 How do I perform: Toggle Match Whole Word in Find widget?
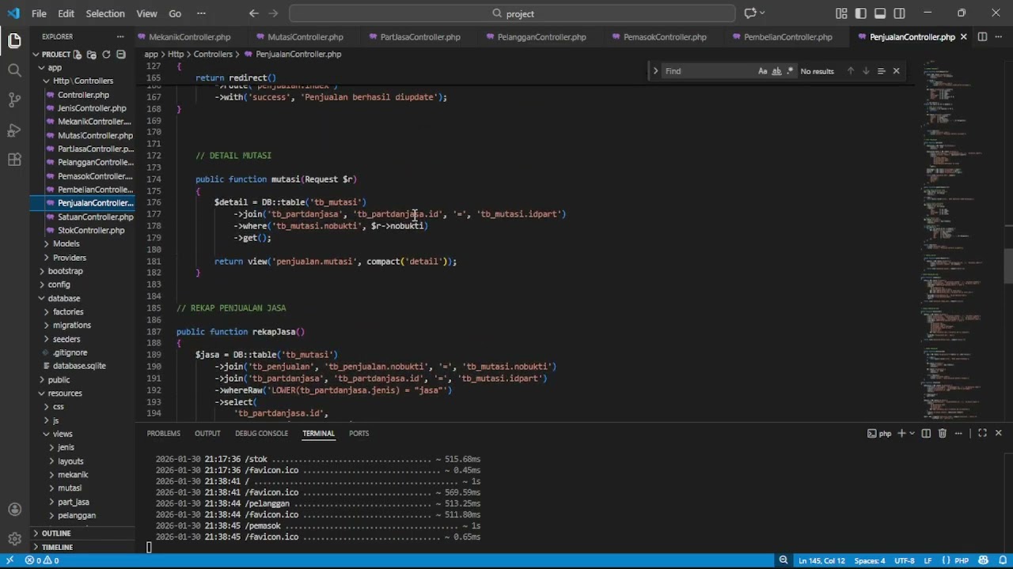[776, 71]
